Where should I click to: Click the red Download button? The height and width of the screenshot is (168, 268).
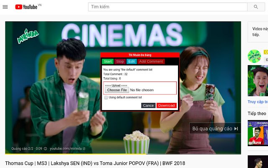click(x=166, y=105)
